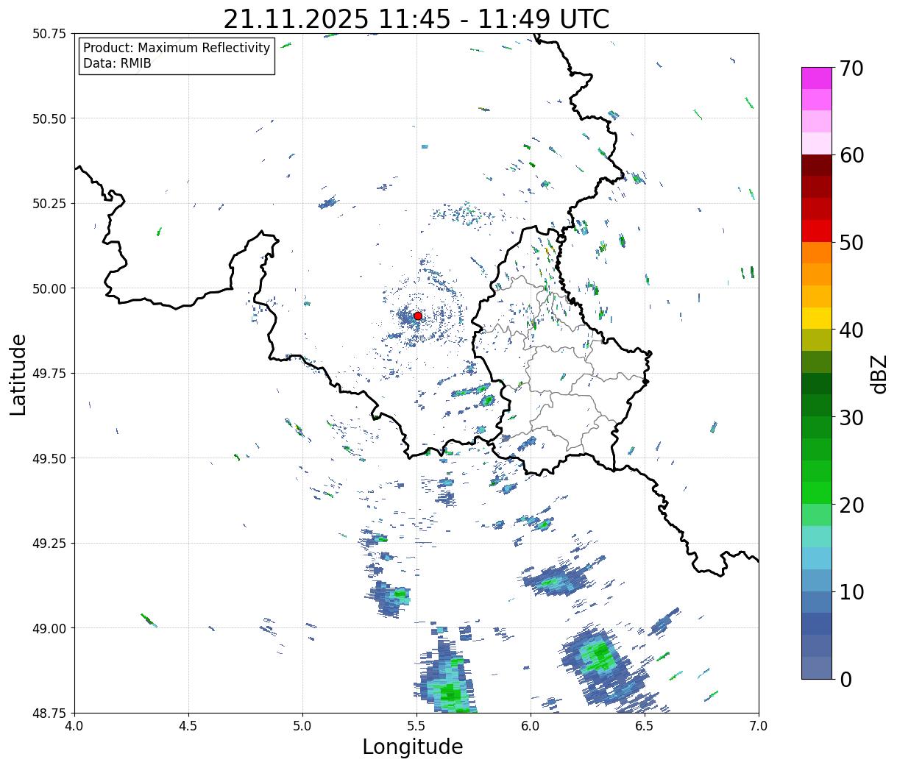Click the 50.00 latitude tick label
Screen dimensions: 897x765
[x=49, y=288]
